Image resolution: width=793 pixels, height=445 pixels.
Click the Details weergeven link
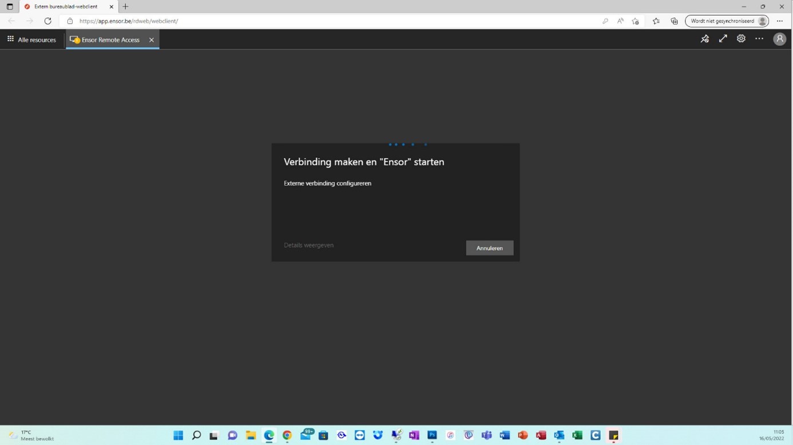308,245
